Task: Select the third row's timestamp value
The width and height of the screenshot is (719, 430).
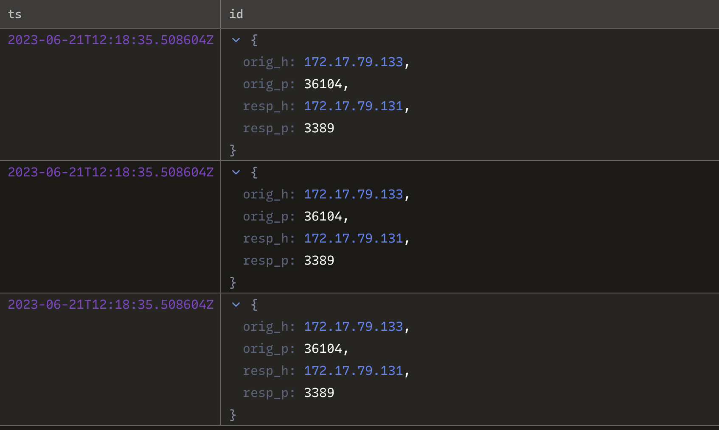Action: [x=110, y=304]
